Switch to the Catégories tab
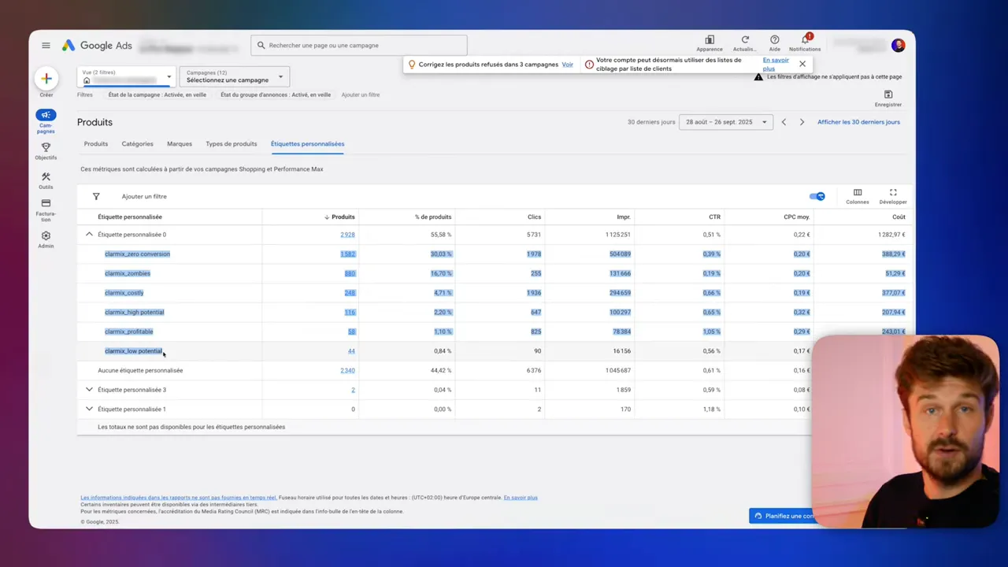Image resolution: width=1008 pixels, height=567 pixels. tap(137, 144)
